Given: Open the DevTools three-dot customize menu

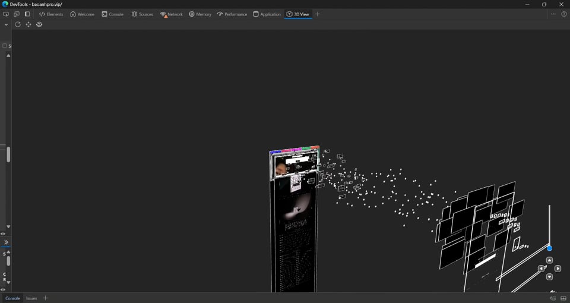Looking at the screenshot, I should click(x=553, y=14).
